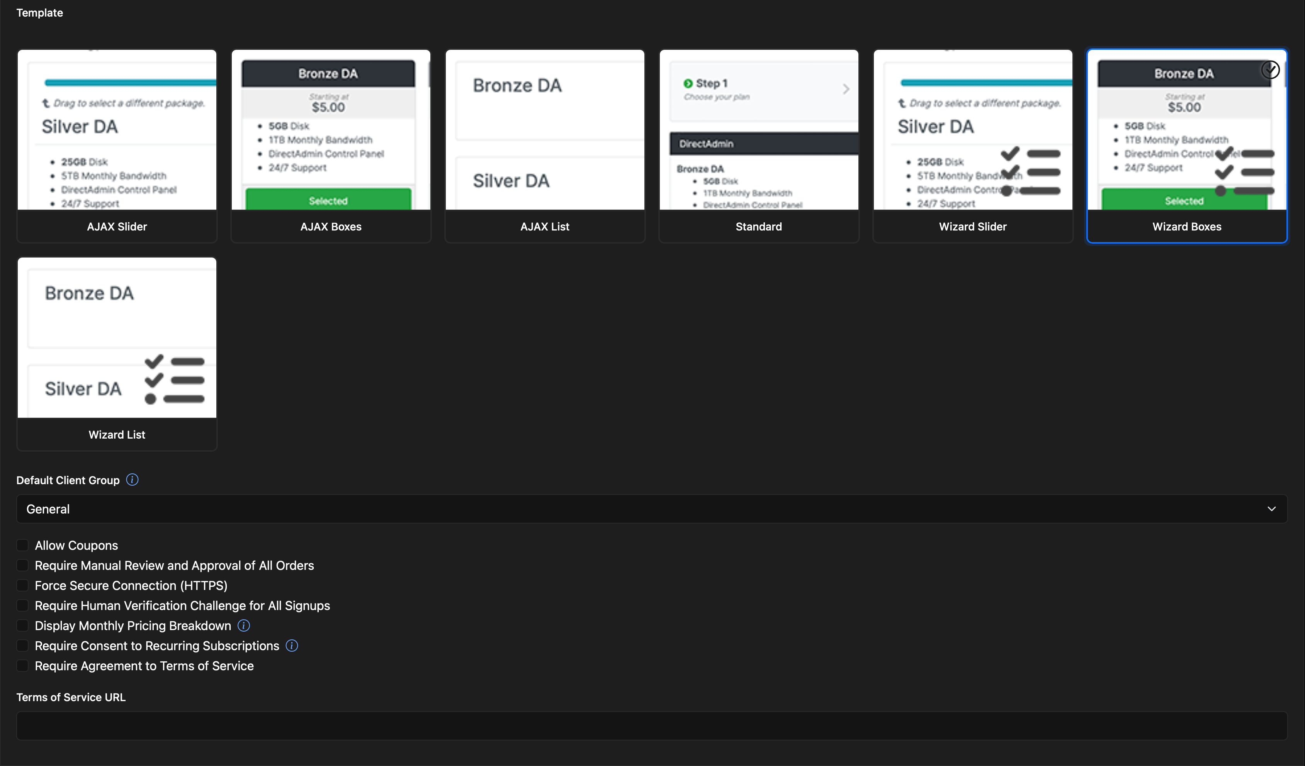Enable the Allow Coupons checkbox
This screenshot has height=766, width=1305.
pos(22,545)
